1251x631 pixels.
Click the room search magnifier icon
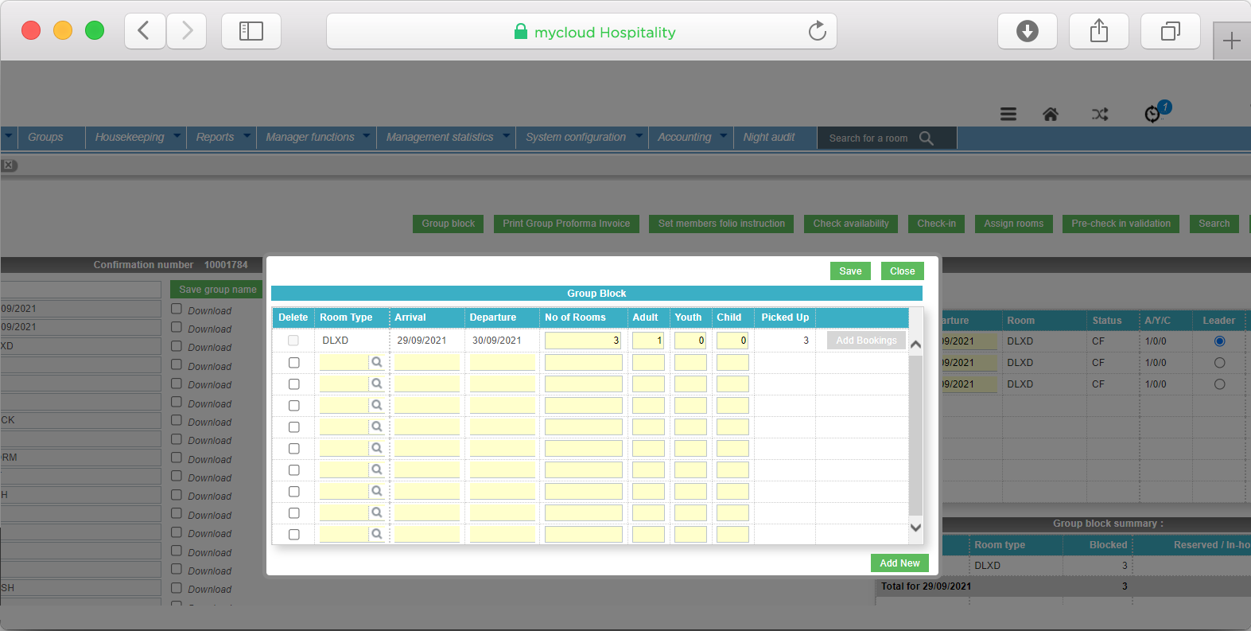click(927, 138)
